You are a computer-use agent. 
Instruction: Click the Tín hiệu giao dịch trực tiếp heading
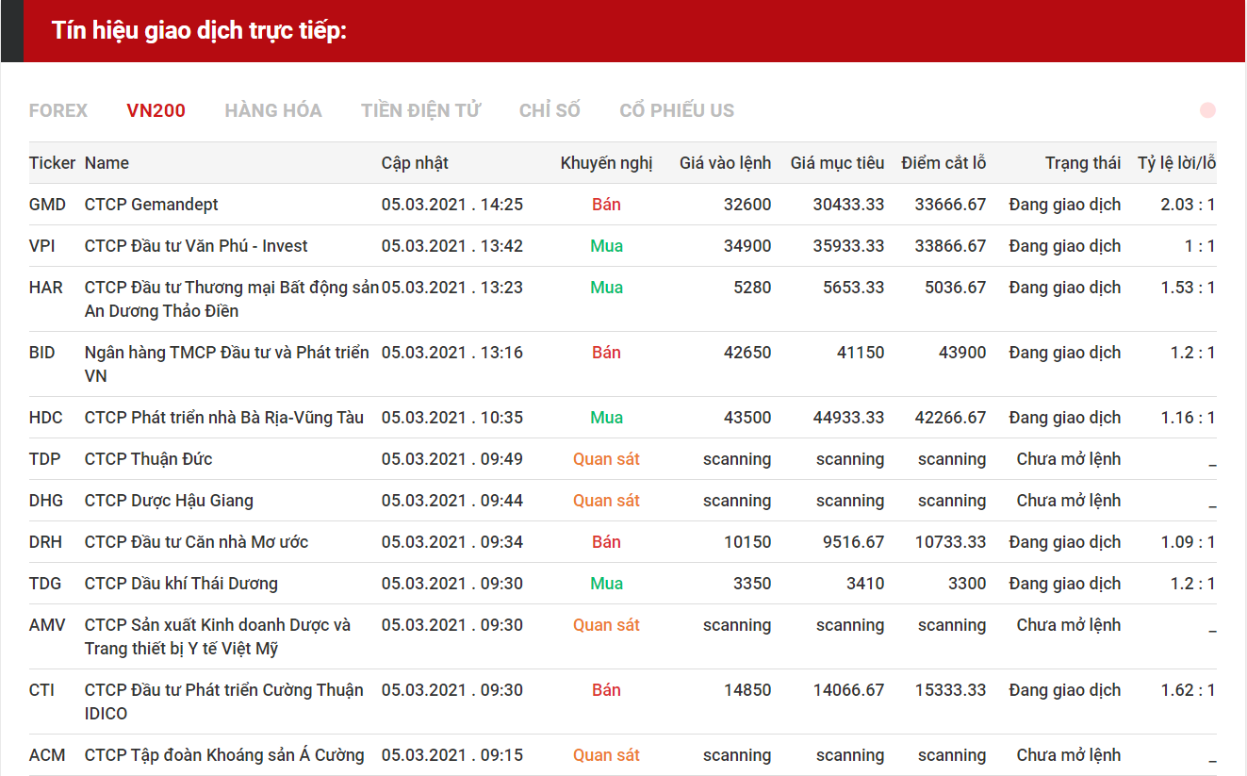pos(200,30)
